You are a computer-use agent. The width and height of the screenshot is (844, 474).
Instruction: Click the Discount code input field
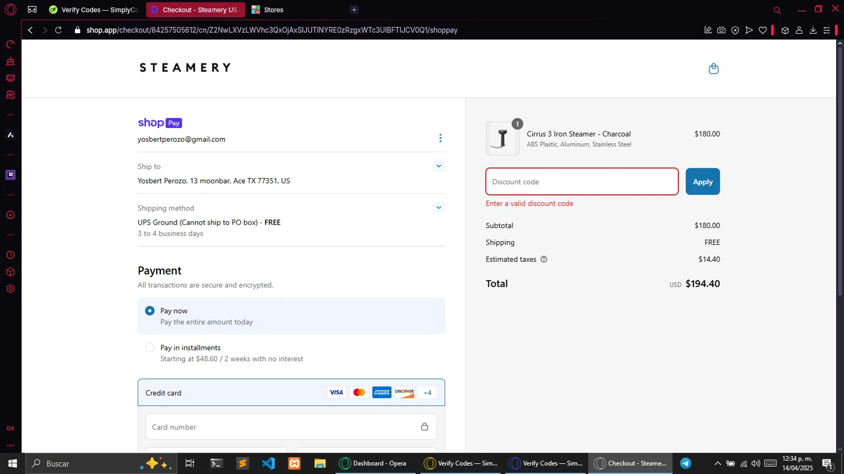[x=582, y=181]
